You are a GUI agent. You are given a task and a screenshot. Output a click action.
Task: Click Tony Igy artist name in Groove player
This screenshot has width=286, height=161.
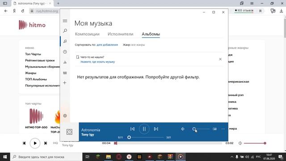88,135
